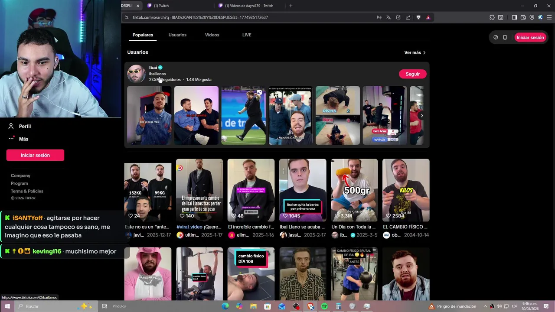Open the Brave Wallet icon
The width and height of the screenshot is (555, 312).
523,17
